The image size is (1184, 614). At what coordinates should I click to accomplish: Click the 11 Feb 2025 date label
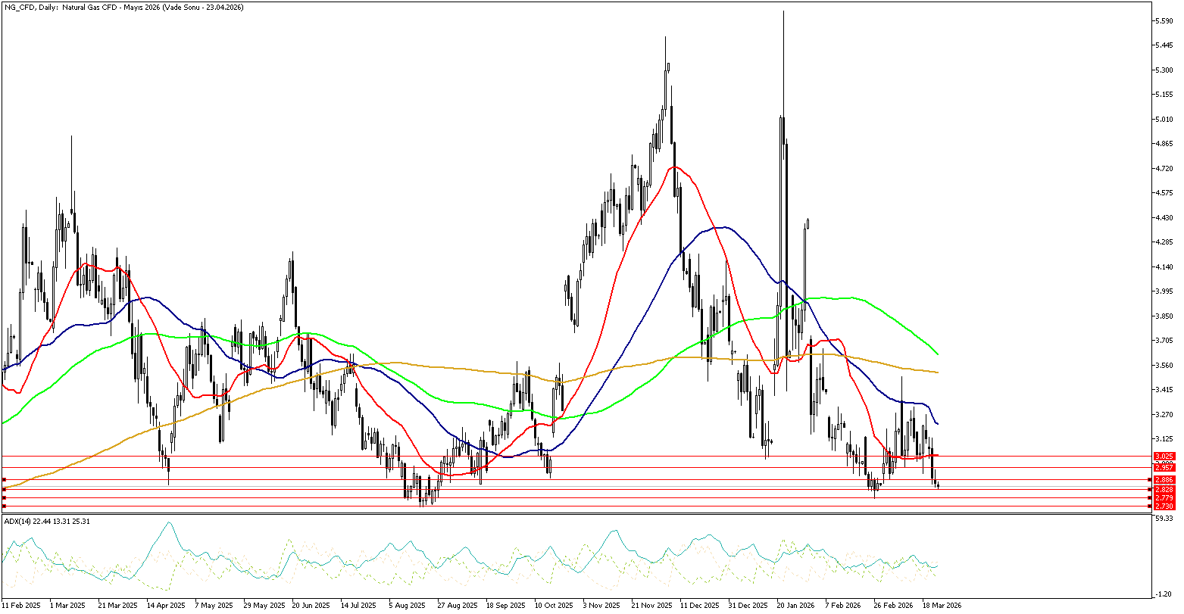(21, 606)
